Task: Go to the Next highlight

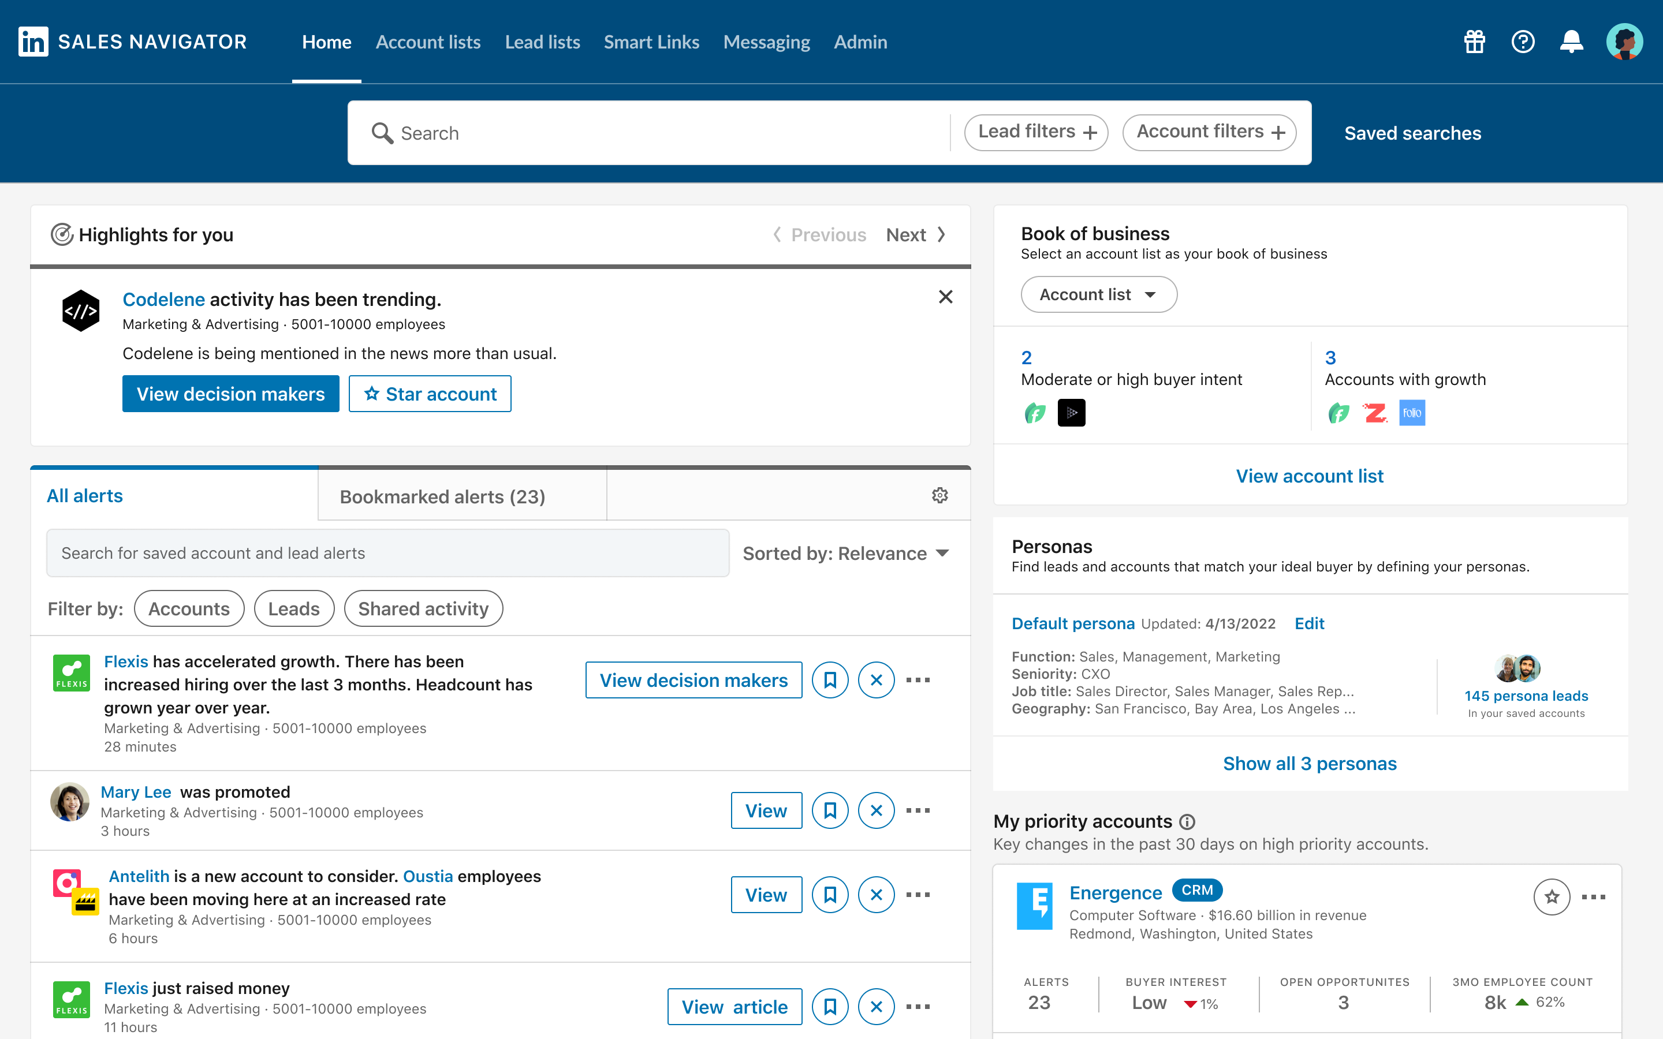Action: (916, 235)
